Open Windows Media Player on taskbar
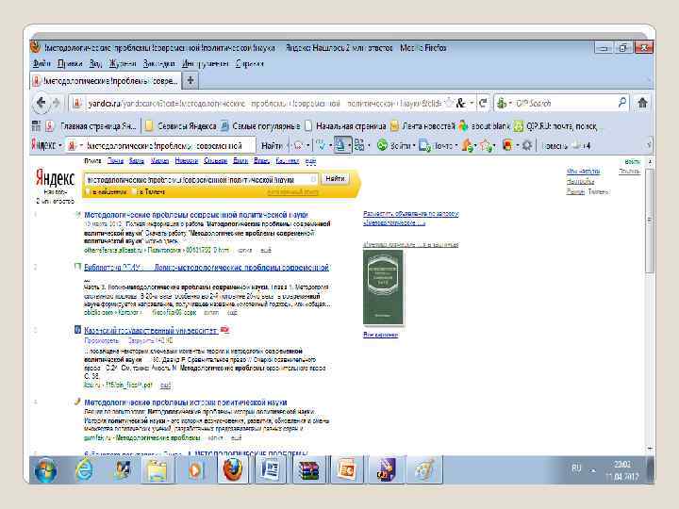This screenshot has height=509, width=679. 194,469
